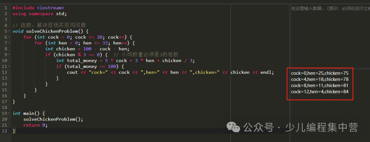
Task: Click line number 8 in the gutter
Action: pyautogui.click(x=6, y=49)
